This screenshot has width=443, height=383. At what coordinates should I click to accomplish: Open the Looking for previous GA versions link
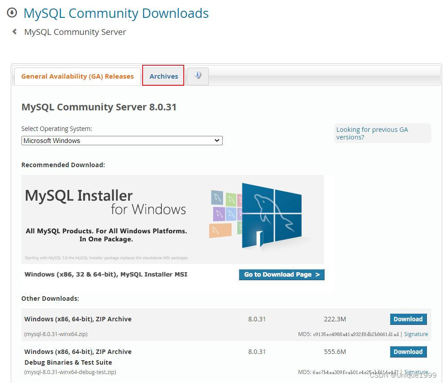(x=372, y=133)
